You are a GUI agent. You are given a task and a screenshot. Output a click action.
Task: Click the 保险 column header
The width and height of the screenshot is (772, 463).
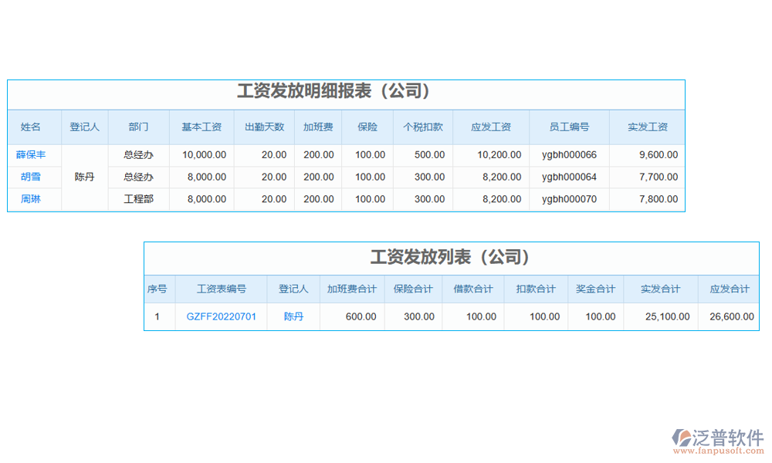tap(367, 127)
